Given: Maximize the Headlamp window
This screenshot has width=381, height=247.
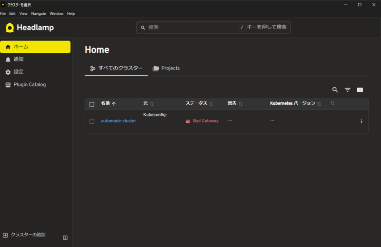Looking at the screenshot, I should click(360, 5).
